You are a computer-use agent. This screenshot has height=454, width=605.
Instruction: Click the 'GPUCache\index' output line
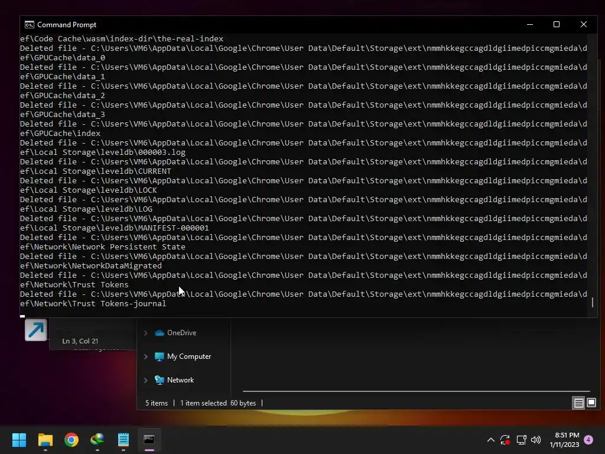point(60,134)
